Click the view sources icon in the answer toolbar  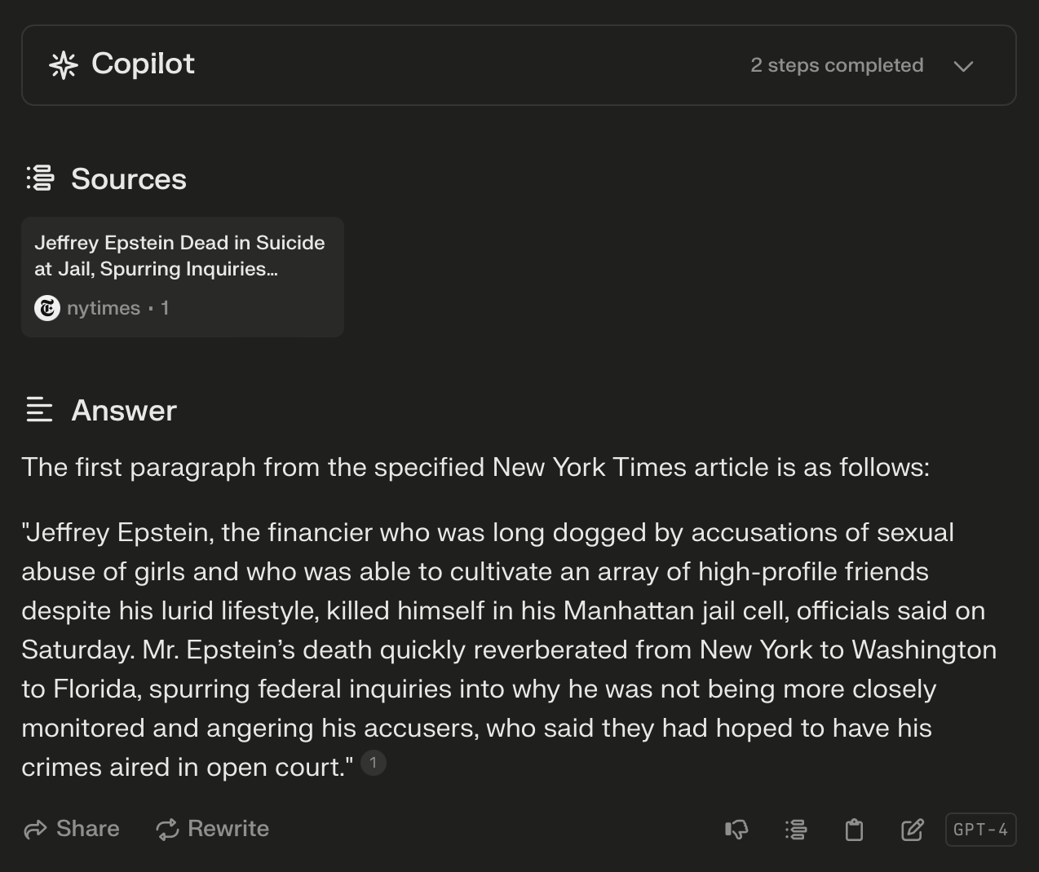[796, 830]
